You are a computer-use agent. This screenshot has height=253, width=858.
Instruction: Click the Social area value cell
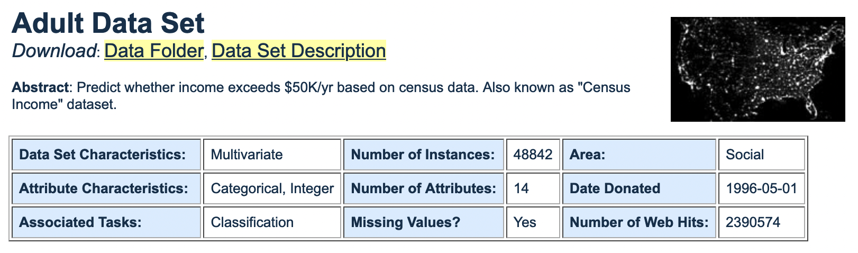click(761, 155)
